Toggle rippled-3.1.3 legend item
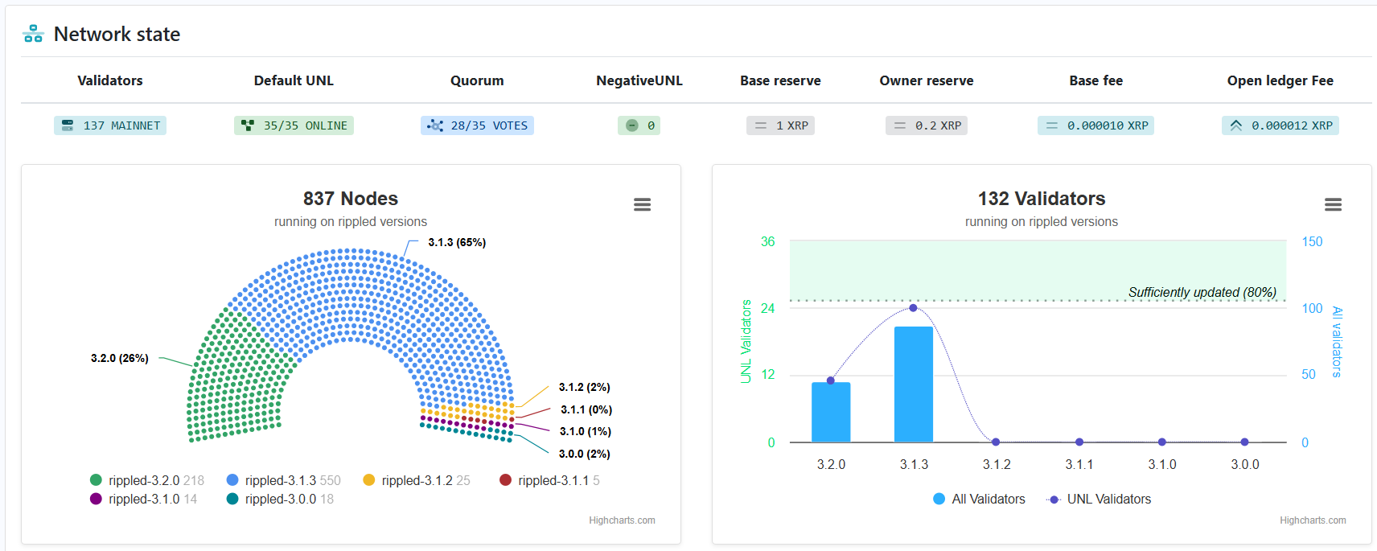1377x551 pixels. [283, 480]
